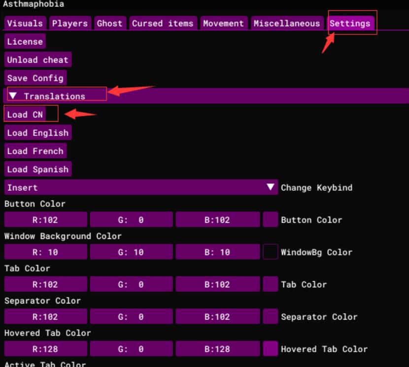
Task: Click Hovered Tab Color B:128 field
Action: [x=217, y=349]
